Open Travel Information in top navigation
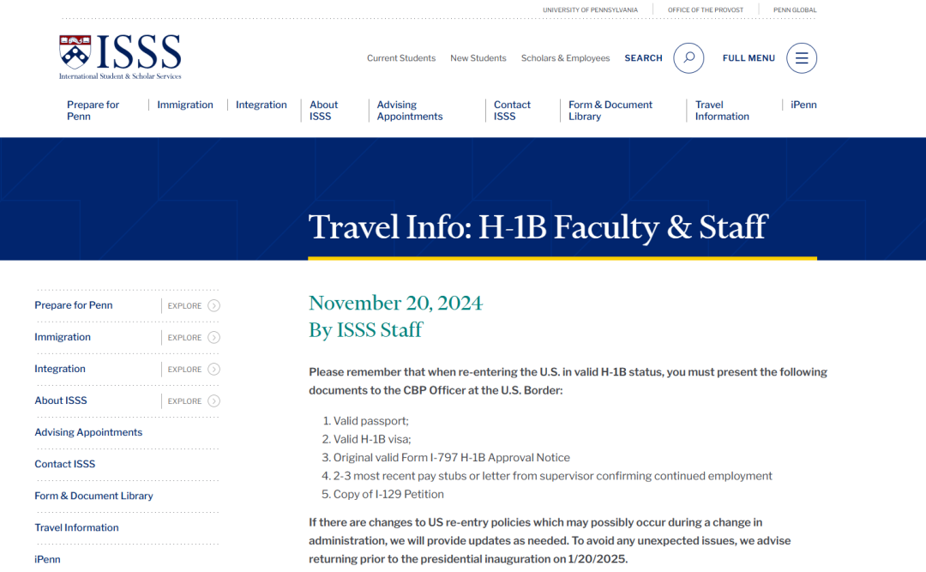 (722, 111)
